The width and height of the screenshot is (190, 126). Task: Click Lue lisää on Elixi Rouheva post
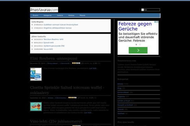point(93,68)
